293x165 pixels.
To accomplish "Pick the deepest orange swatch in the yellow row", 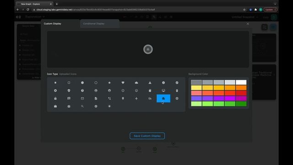I will pos(241,88).
